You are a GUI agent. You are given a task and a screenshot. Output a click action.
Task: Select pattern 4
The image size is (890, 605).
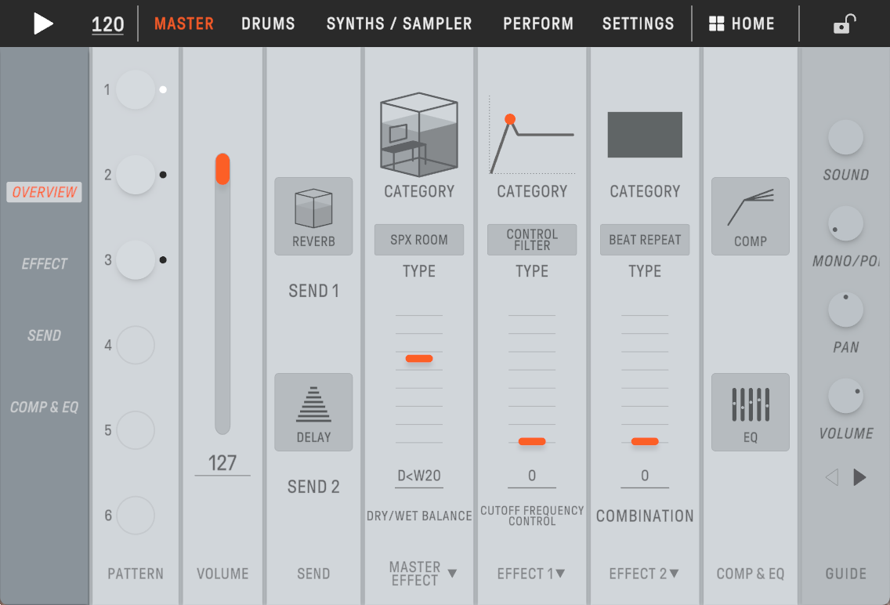(136, 345)
